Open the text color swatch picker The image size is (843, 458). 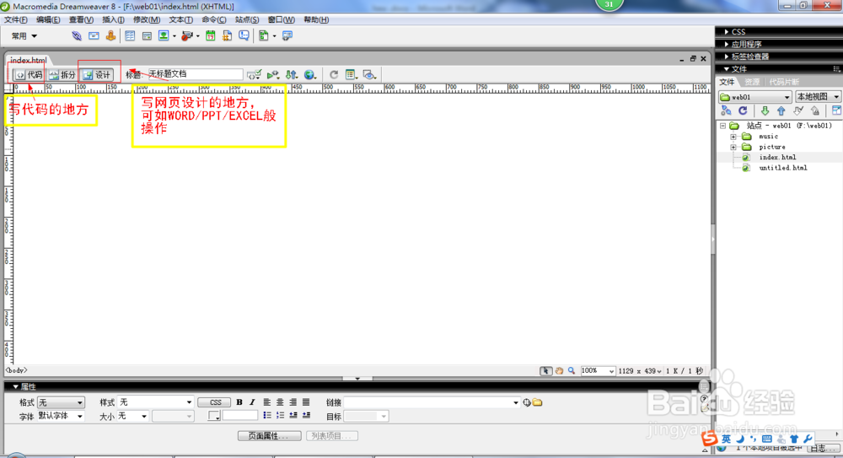click(x=214, y=416)
